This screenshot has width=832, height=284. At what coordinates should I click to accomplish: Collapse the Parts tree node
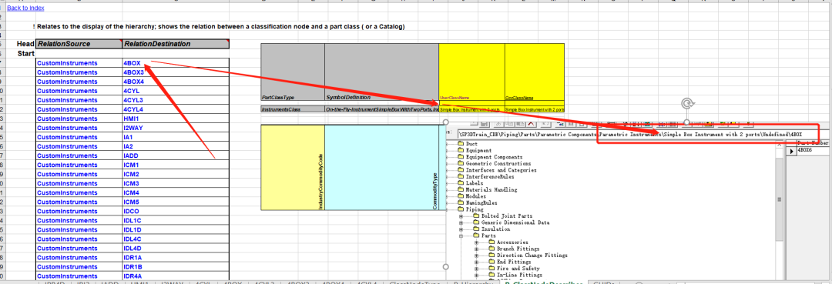point(461,236)
